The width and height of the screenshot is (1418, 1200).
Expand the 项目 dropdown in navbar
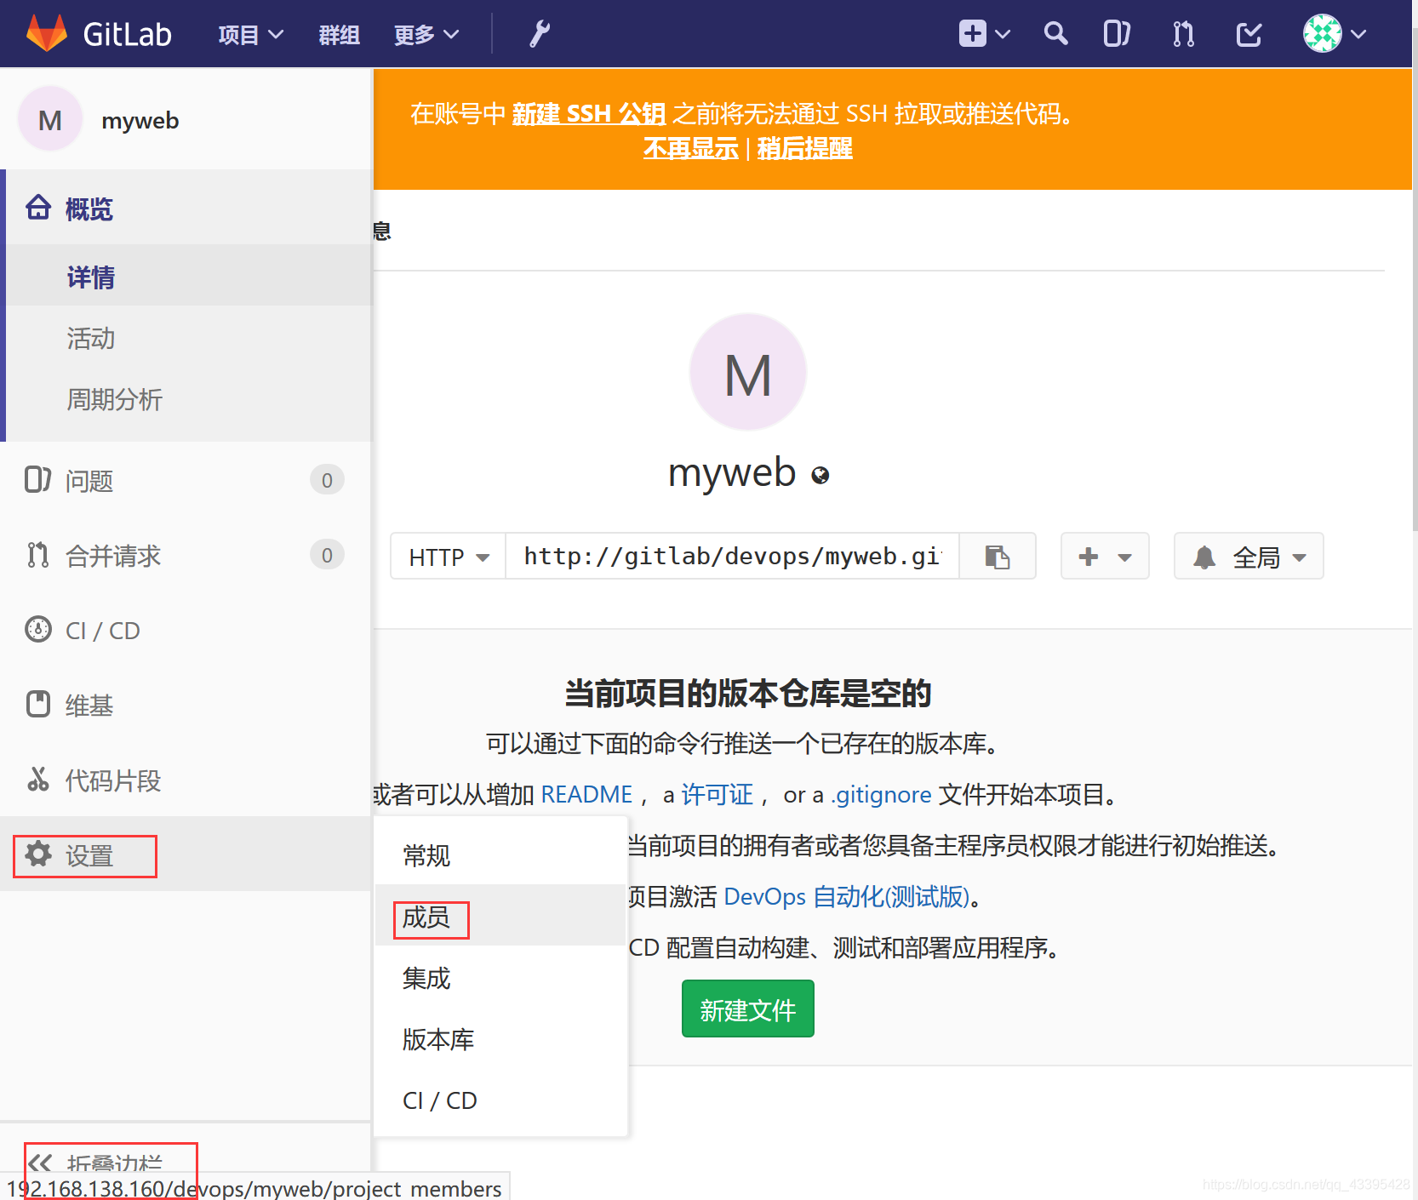(x=250, y=35)
